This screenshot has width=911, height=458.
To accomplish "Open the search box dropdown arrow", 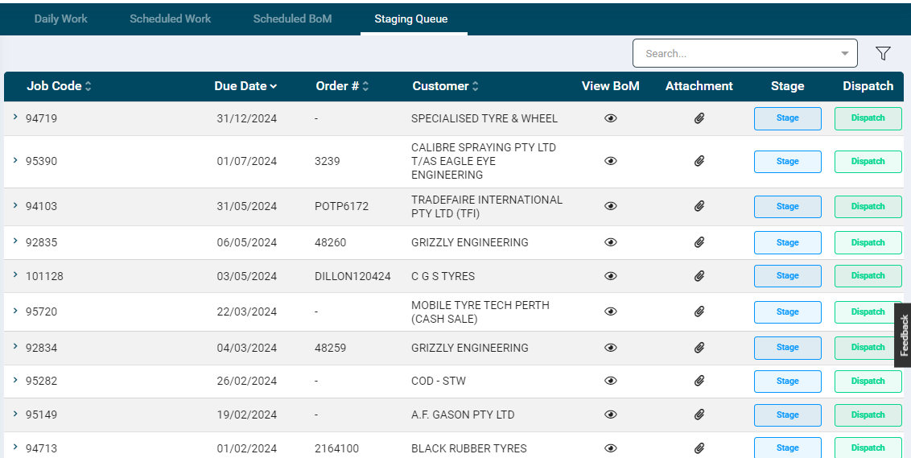I will (x=844, y=54).
